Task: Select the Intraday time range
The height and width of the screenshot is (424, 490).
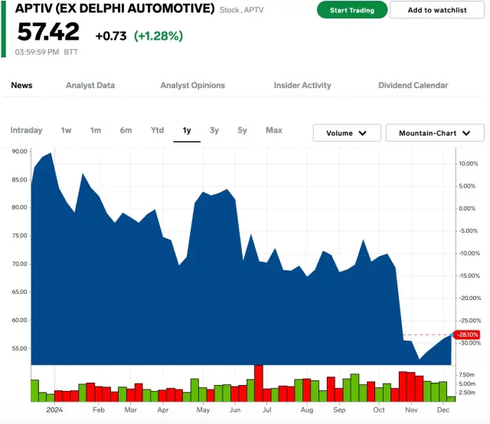Action: [27, 130]
